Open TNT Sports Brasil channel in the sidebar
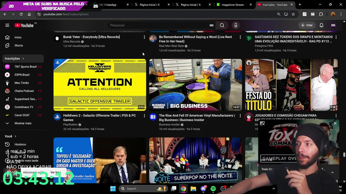Screen dimensions: 346x194 click(x=24, y=67)
